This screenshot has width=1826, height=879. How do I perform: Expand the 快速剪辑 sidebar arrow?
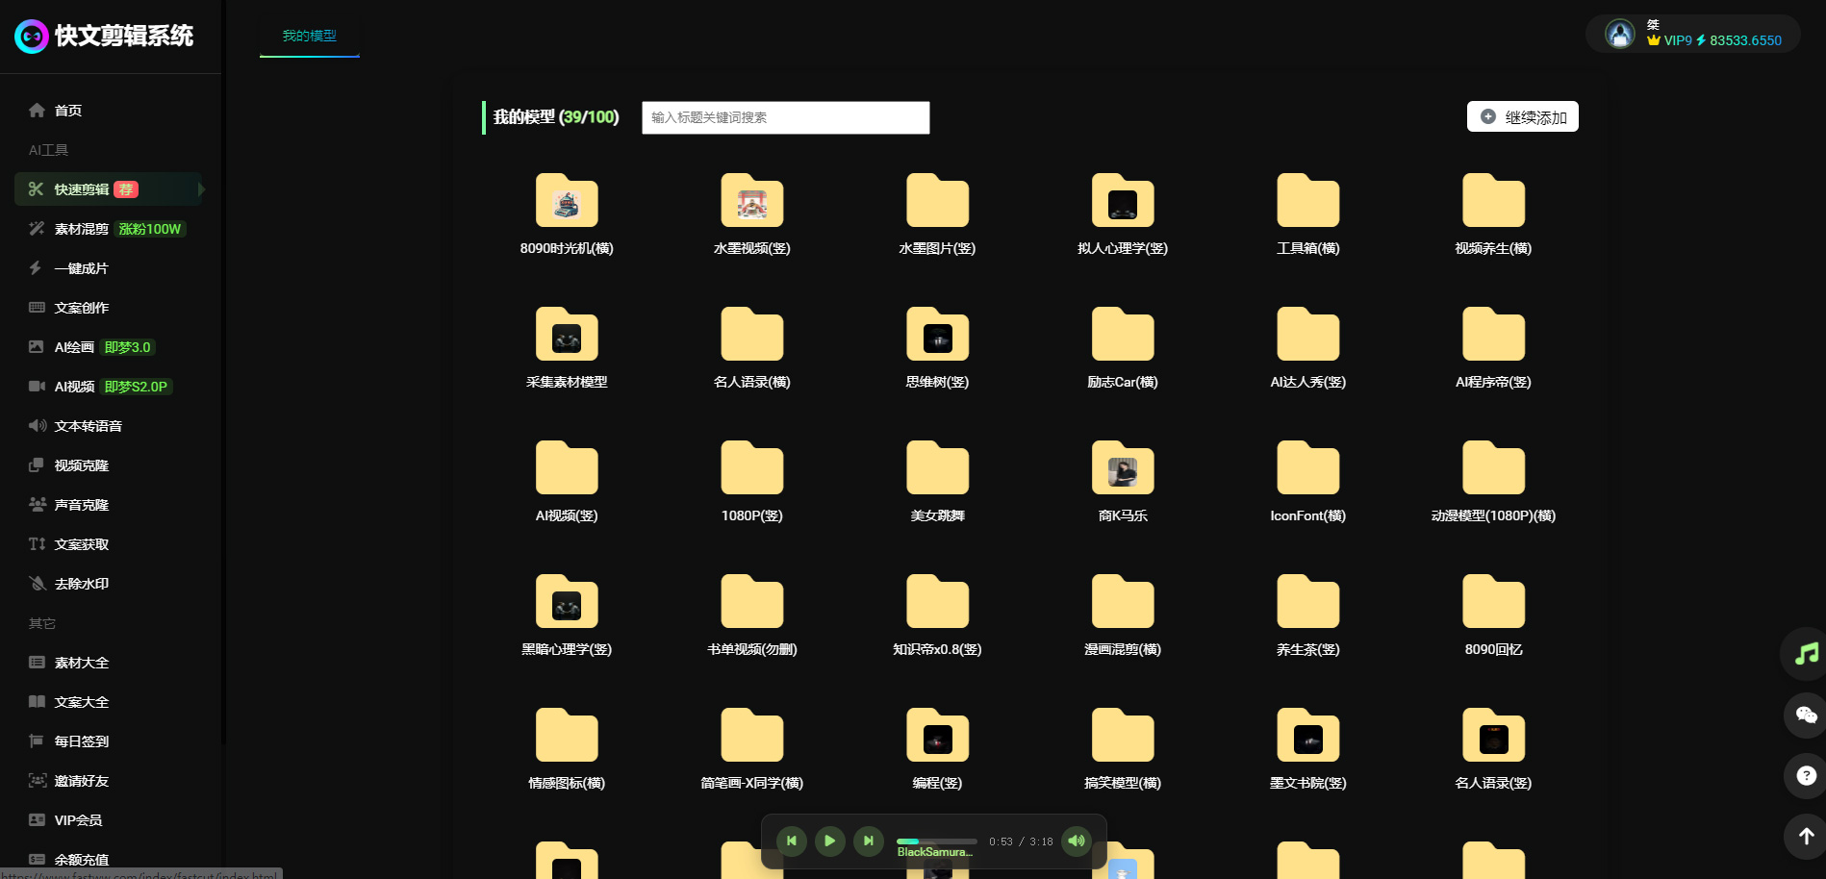coord(201,189)
